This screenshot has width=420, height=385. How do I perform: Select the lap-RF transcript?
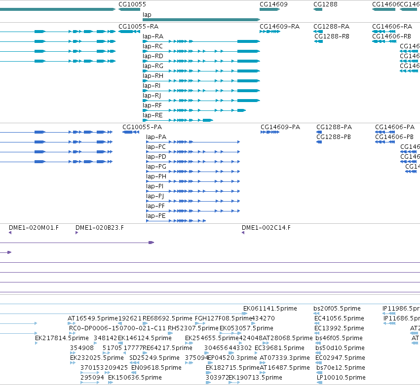pos(194,110)
